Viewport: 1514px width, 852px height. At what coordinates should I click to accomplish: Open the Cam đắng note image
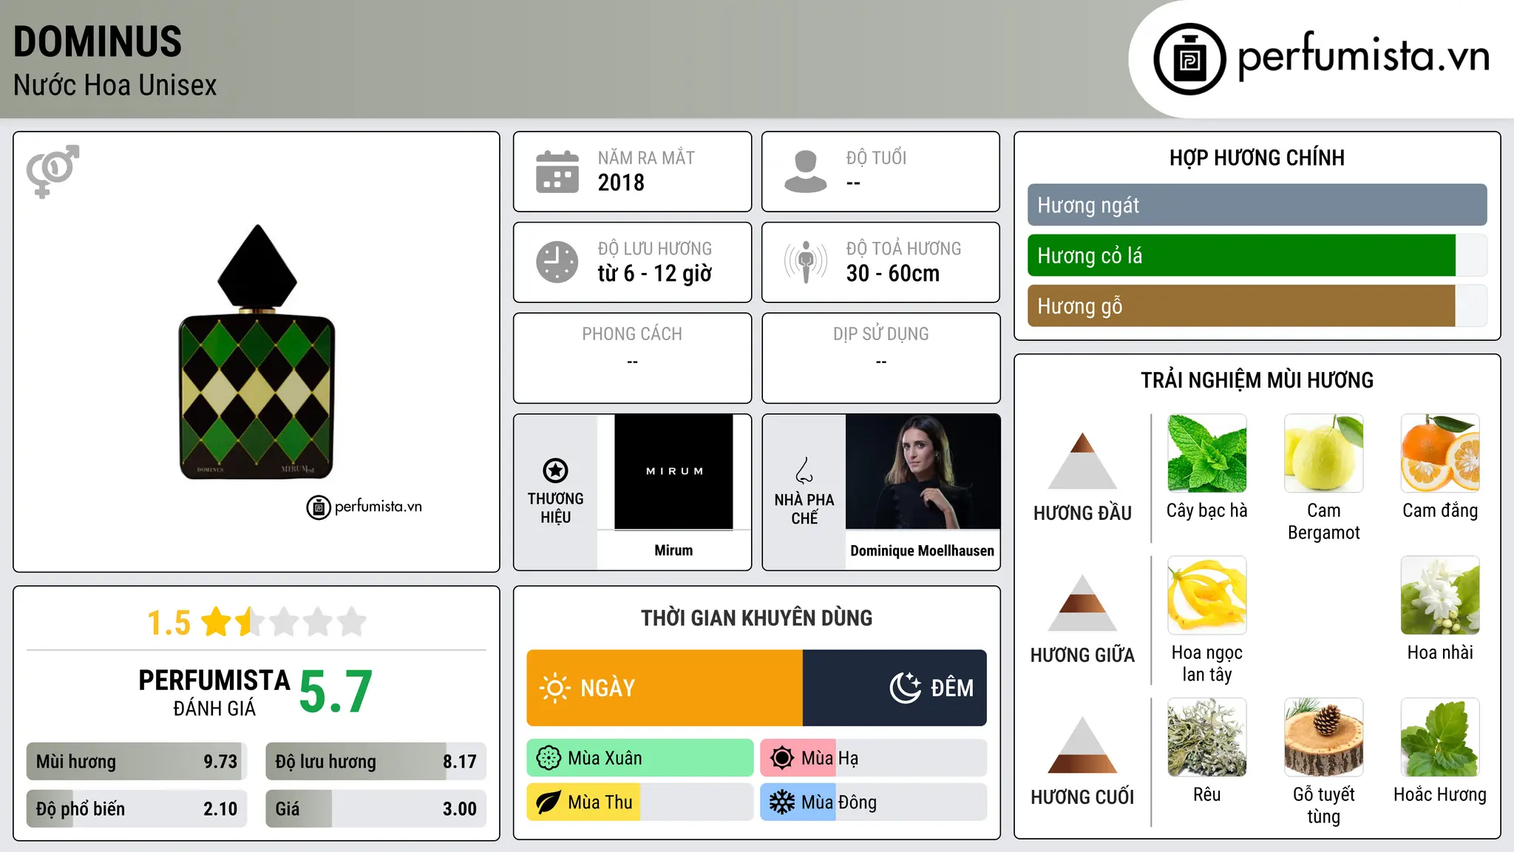click(1440, 453)
